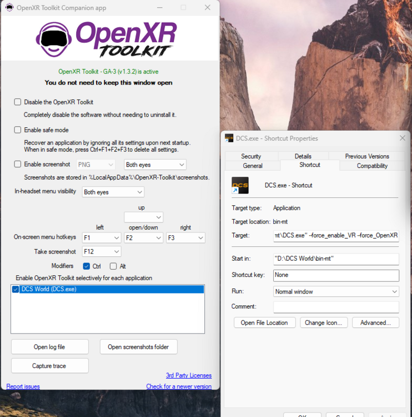Click the Shortcut key input field
The image size is (412, 417).
pos(336,275)
